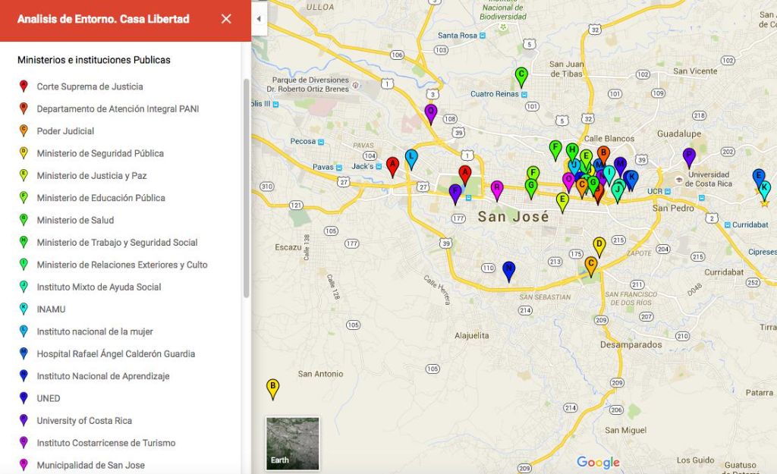Click the Google logo on the map
This screenshot has height=474, width=777.
tap(598, 462)
